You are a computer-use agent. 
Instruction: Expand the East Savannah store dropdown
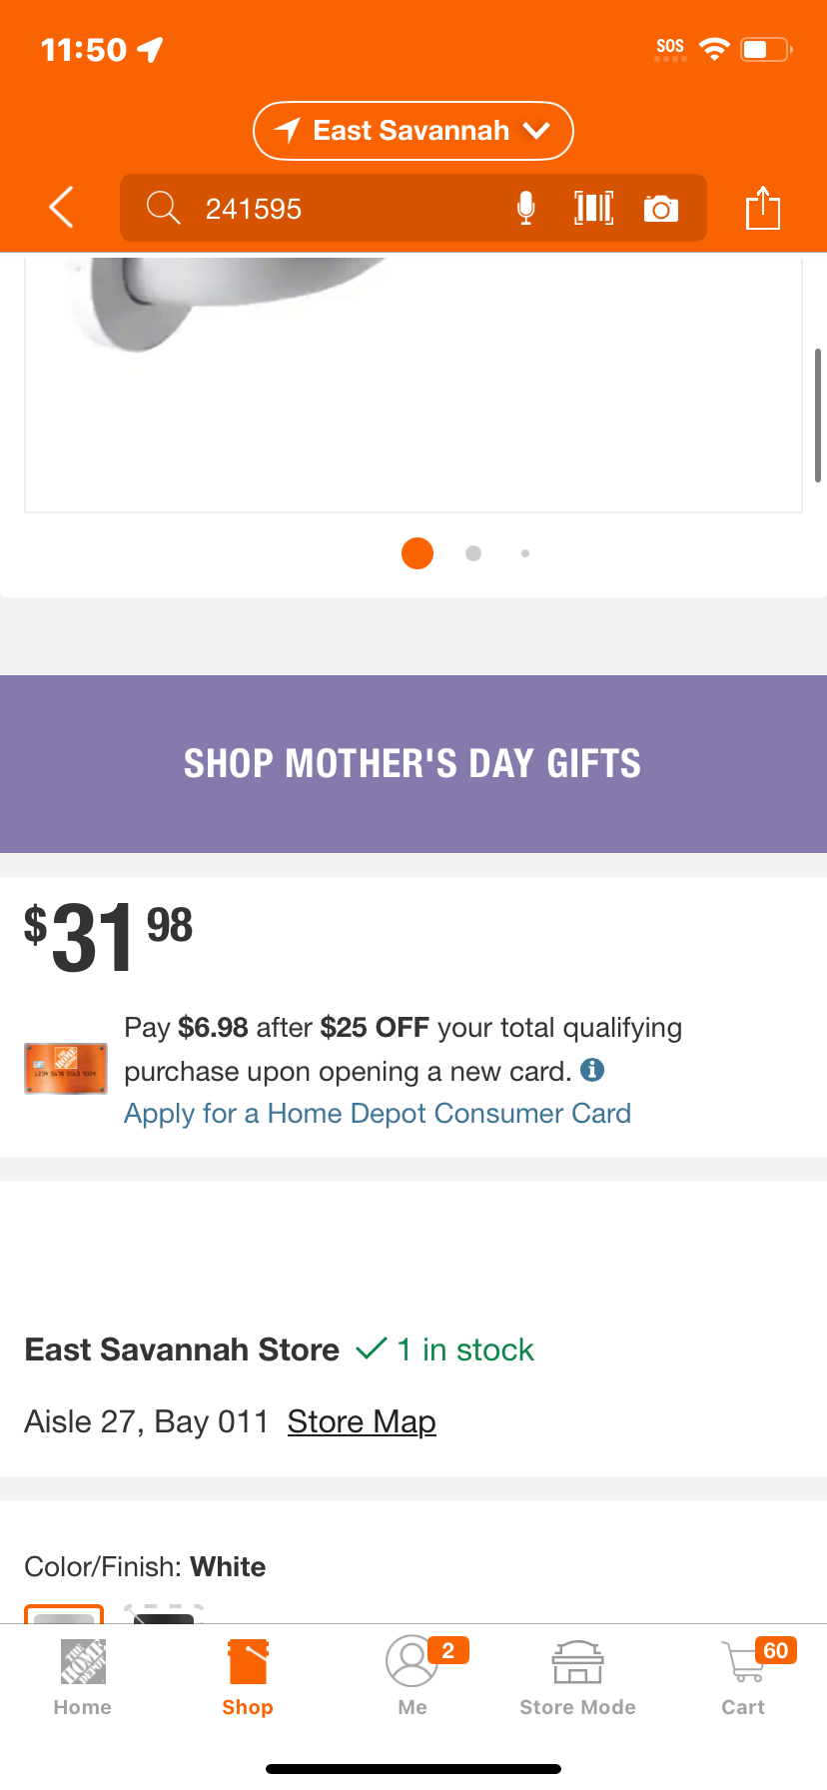point(413,131)
